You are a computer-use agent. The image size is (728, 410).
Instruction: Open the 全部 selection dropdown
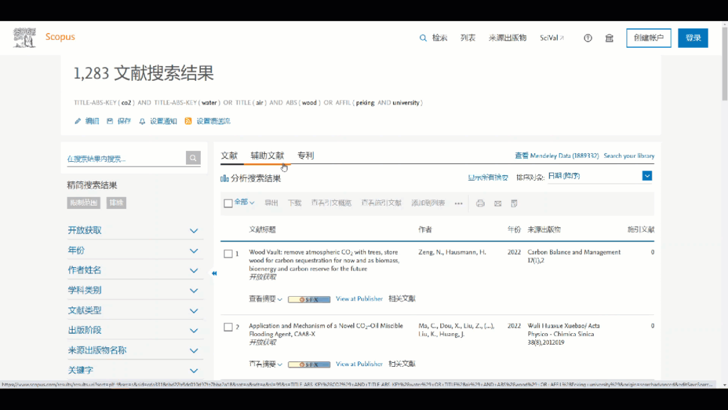[x=244, y=202]
